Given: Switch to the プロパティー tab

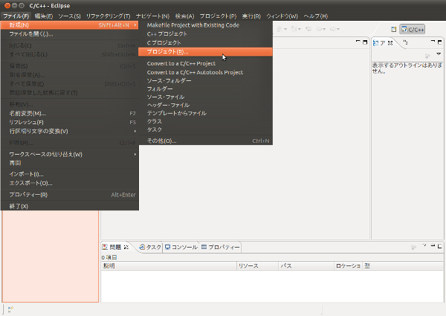Looking at the screenshot, I should click(221, 247).
